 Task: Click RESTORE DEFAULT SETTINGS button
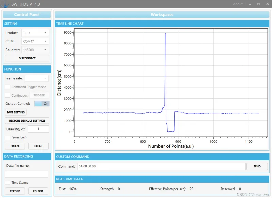27,121
